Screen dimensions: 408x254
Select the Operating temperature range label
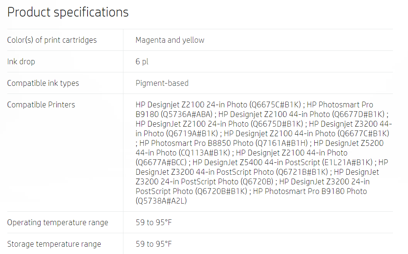(x=57, y=222)
